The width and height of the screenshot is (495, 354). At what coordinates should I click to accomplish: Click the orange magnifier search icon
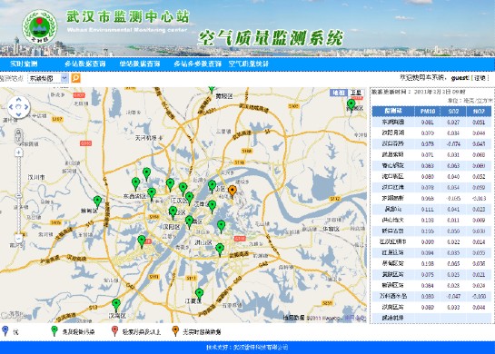75,78
